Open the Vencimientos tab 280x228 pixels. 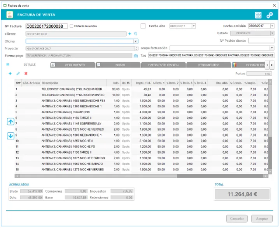coord(208,65)
